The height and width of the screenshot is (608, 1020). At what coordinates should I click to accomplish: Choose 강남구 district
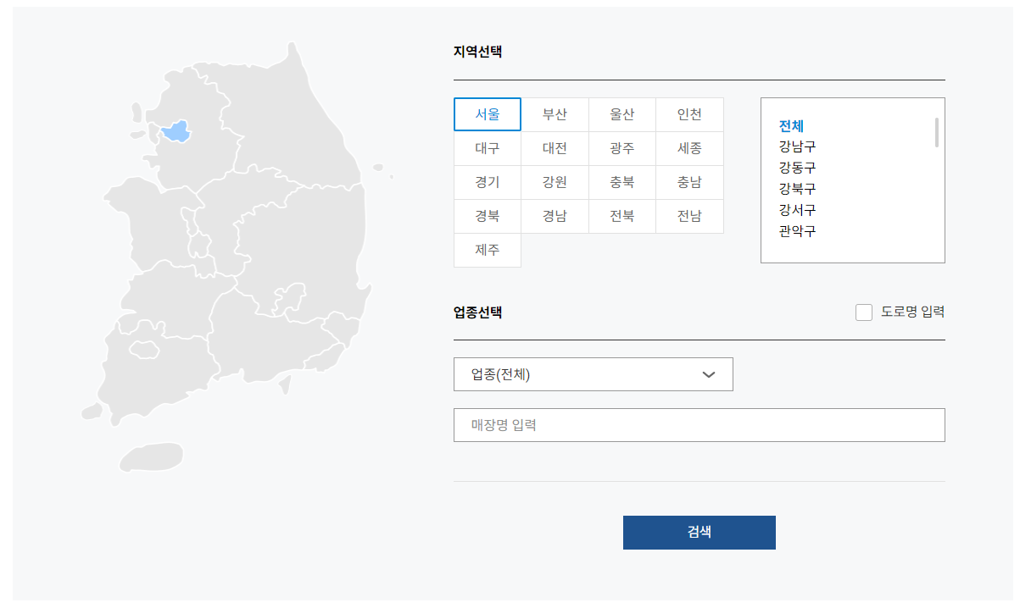(798, 146)
